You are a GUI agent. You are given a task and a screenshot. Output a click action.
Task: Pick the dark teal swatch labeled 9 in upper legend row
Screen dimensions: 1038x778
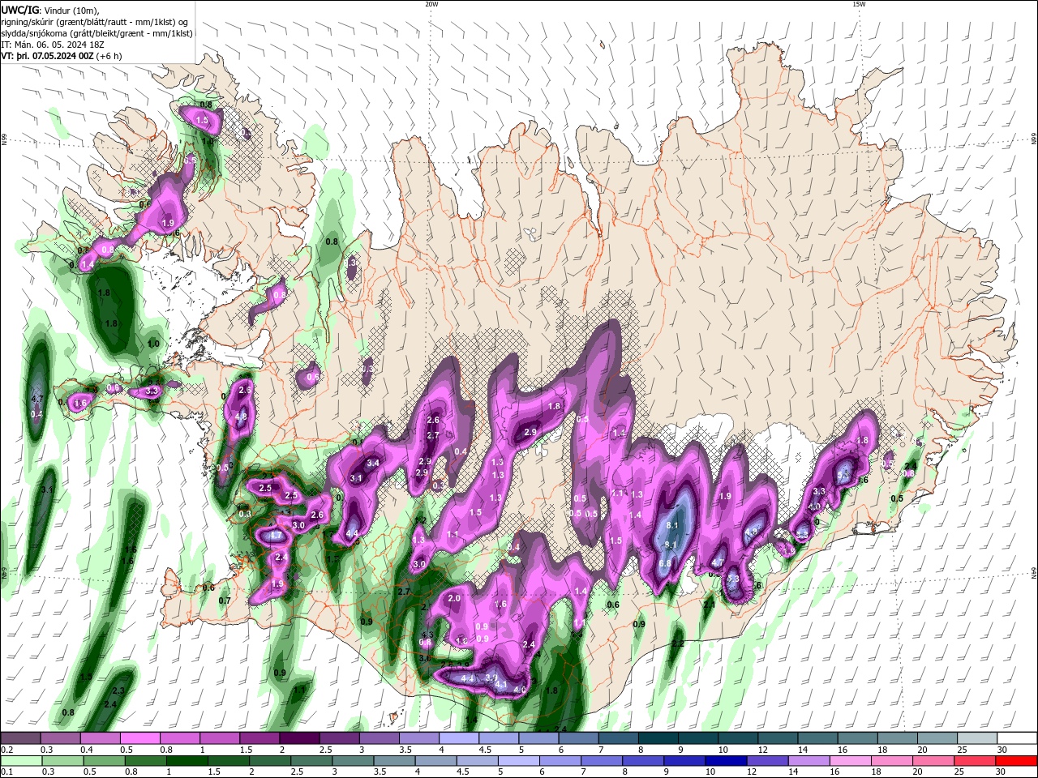pyautogui.click(x=698, y=738)
